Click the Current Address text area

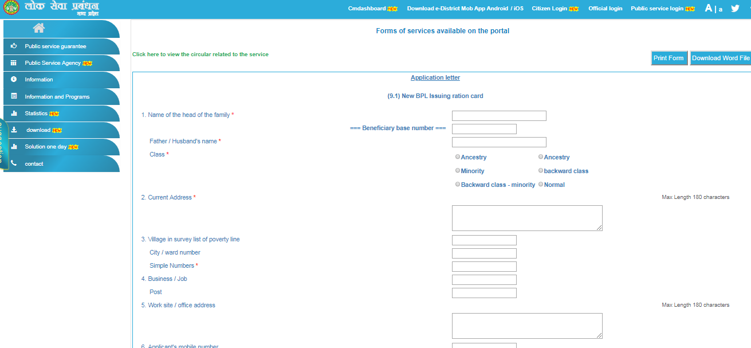(526, 218)
